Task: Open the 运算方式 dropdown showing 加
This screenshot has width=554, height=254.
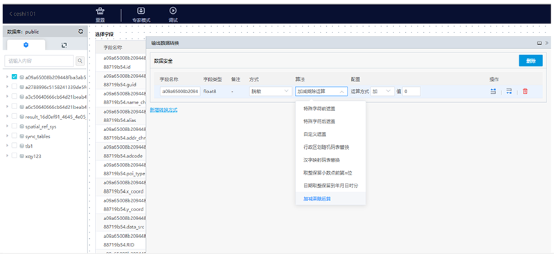Action: click(x=383, y=91)
